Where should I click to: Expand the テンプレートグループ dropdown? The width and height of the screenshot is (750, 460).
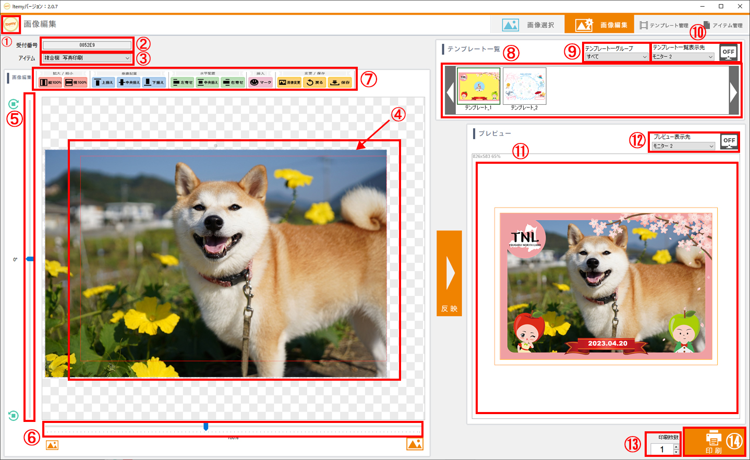pos(616,57)
